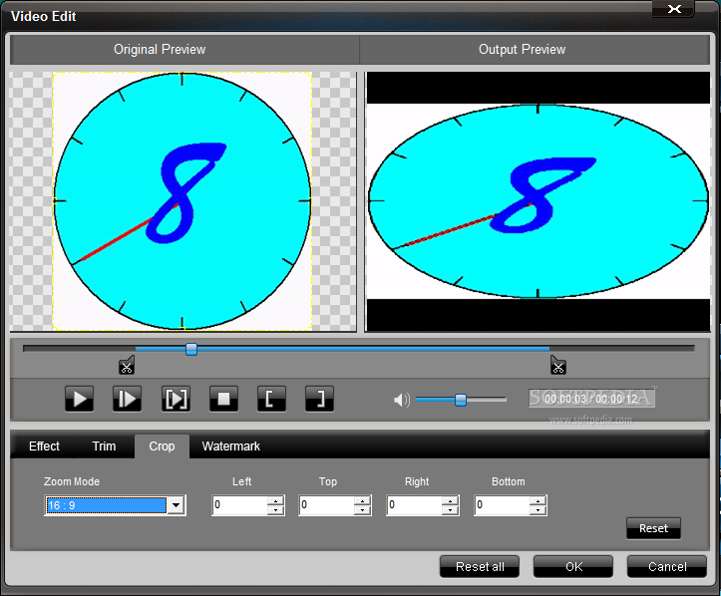Set trim end with the right bracket button
The width and height of the screenshot is (721, 596).
[x=319, y=399]
